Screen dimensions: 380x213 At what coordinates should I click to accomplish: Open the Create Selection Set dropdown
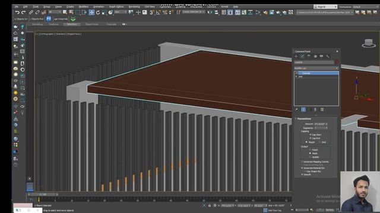[x=193, y=12]
